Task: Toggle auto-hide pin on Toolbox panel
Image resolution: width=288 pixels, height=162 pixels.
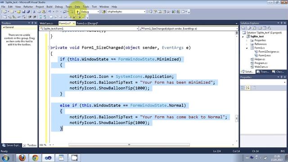Action: pyautogui.click(x=32, y=23)
